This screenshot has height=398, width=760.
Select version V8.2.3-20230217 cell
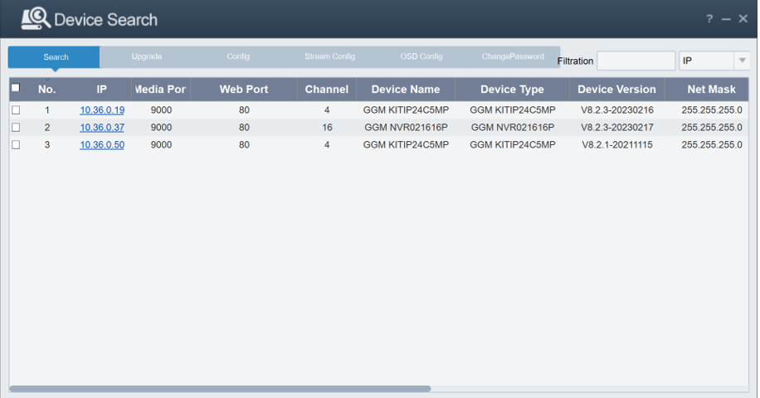pyautogui.click(x=617, y=128)
